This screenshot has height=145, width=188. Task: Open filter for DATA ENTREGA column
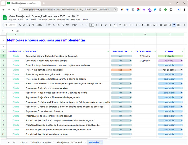coord(155,52)
